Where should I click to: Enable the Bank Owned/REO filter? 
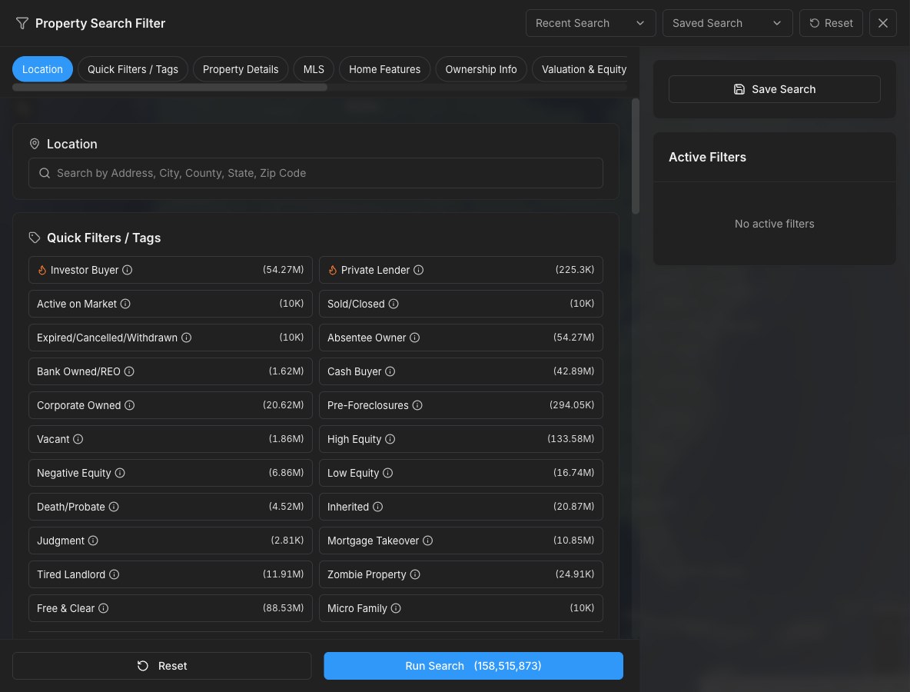[171, 371]
